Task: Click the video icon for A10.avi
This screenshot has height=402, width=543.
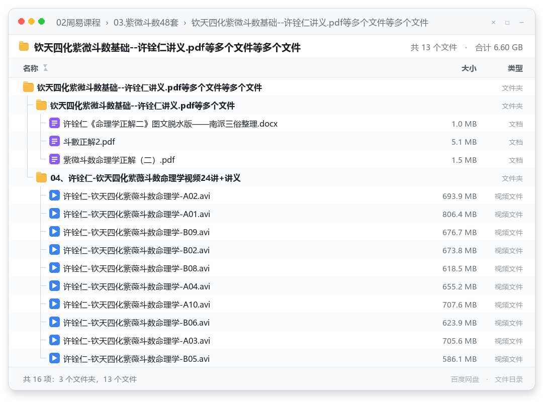Action: click(54, 304)
